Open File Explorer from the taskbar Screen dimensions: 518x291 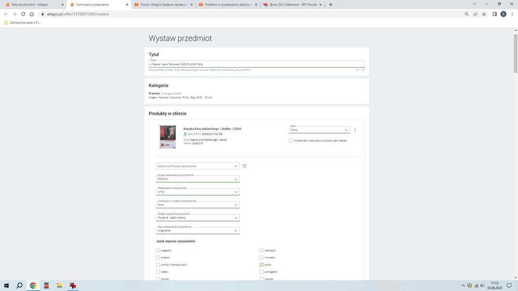point(60,285)
